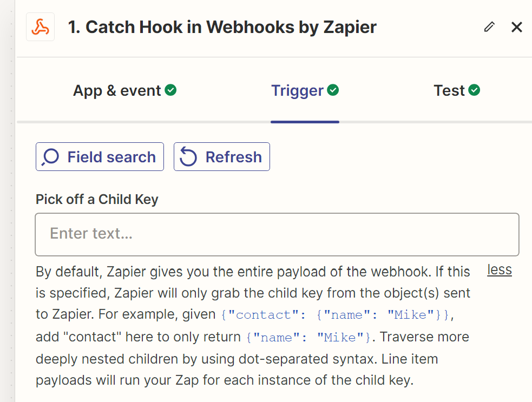Select the Trigger tab

[305, 90]
